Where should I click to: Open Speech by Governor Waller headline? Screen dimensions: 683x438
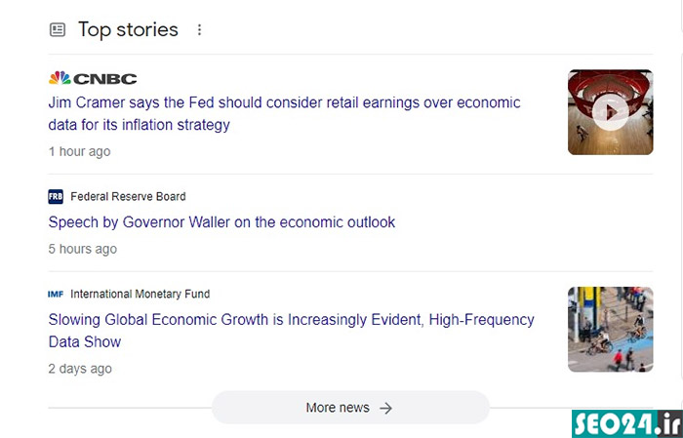(x=221, y=222)
